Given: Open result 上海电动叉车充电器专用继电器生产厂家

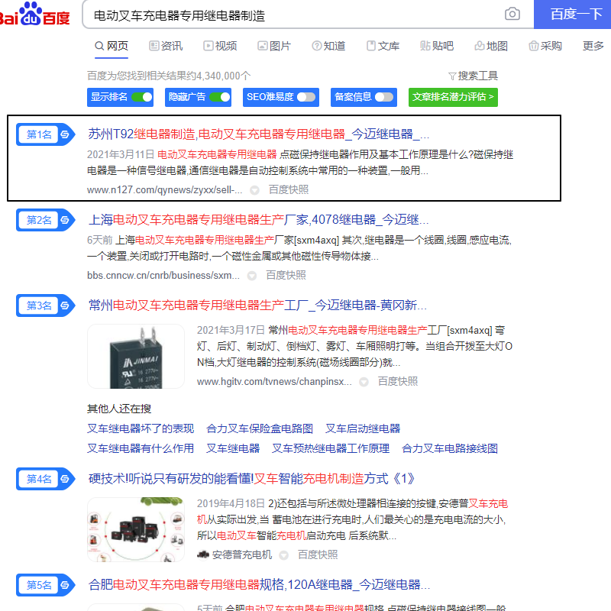Looking at the screenshot, I should (258, 220).
